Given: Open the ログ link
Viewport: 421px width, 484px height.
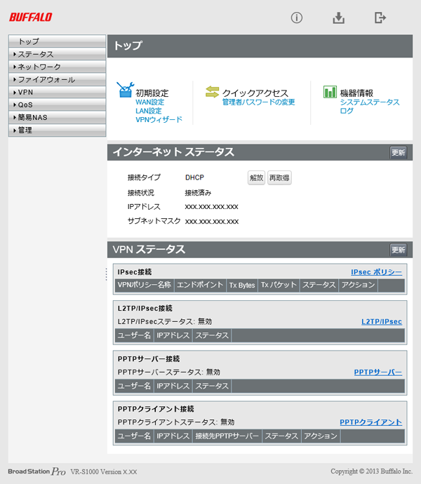Looking at the screenshot, I should pyautogui.click(x=347, y=111).
